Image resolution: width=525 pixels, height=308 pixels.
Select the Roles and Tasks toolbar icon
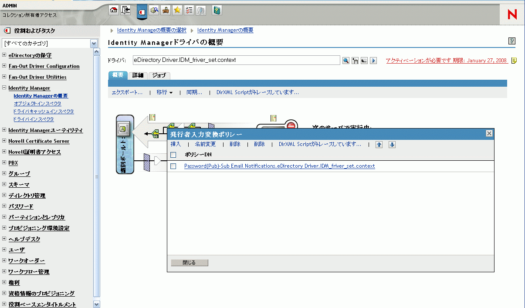(142, 12)
